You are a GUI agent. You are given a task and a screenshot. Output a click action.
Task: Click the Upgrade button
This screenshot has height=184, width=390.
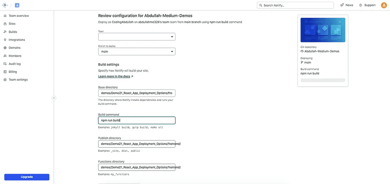[27, 177]
